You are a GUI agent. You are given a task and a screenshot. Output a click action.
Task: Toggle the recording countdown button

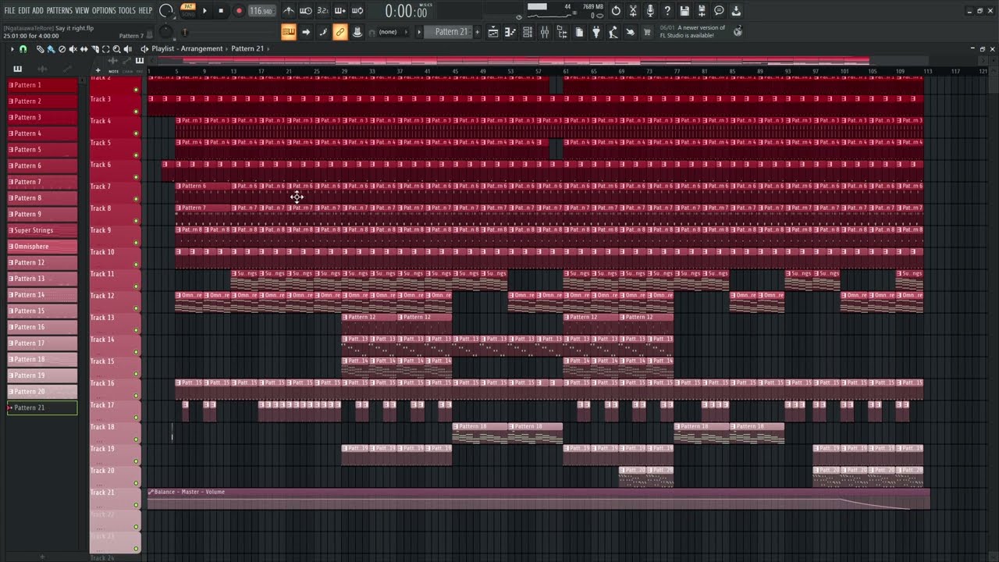322,11
